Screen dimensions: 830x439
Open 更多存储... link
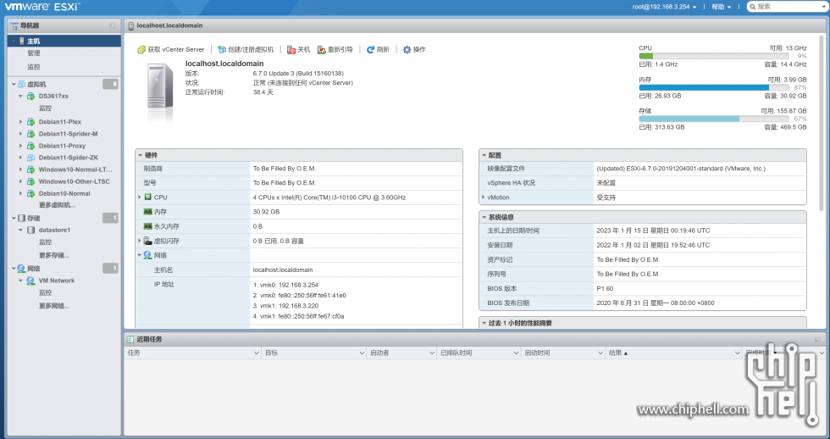[53, 255]
